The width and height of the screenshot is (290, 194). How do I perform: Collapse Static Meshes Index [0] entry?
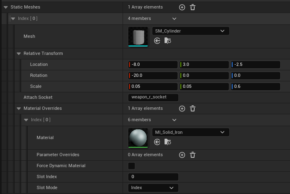[x=13, y=18]
